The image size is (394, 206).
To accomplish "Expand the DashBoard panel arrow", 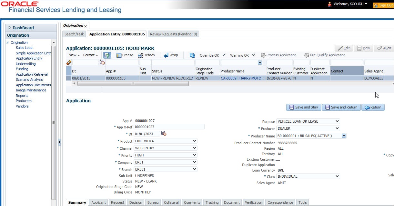I will tap(9, 28).
